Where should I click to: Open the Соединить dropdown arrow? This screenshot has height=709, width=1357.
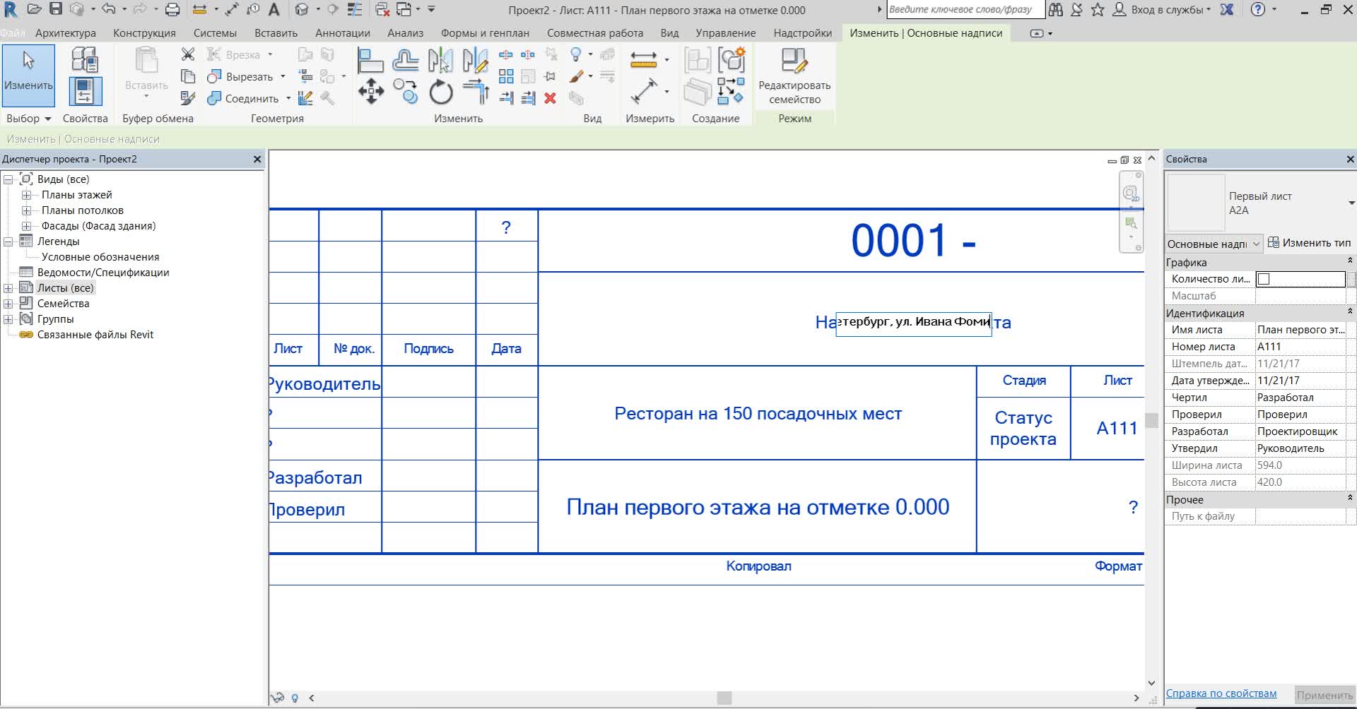click(288, 99)
